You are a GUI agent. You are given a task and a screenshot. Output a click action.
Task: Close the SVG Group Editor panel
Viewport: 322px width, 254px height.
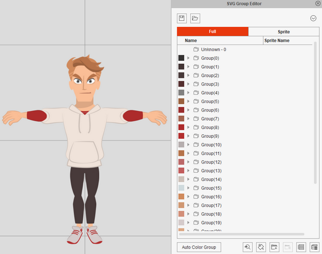click(318, 3)
